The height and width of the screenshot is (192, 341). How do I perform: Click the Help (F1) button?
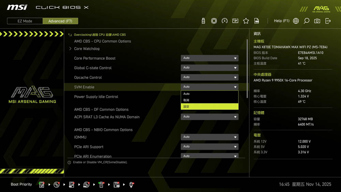click(281, 21)
